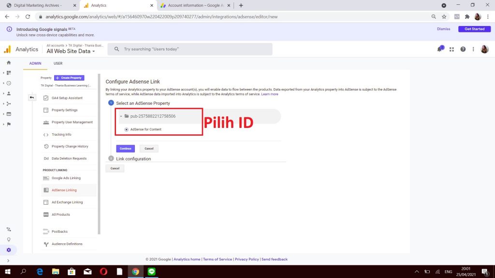Click the Learn more link

[x=270, y=94]
